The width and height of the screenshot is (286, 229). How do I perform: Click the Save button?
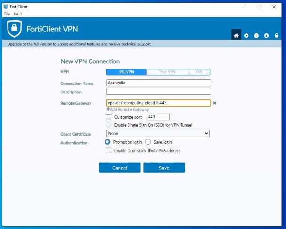[164, 168]
